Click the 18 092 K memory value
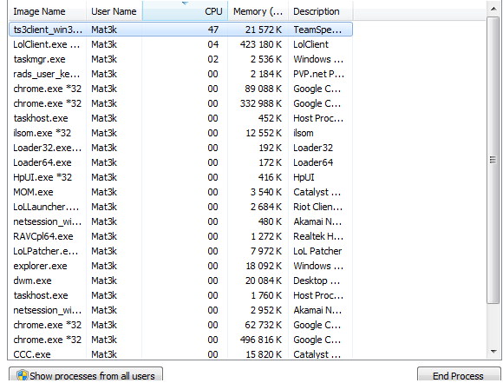 click(264, 266)
